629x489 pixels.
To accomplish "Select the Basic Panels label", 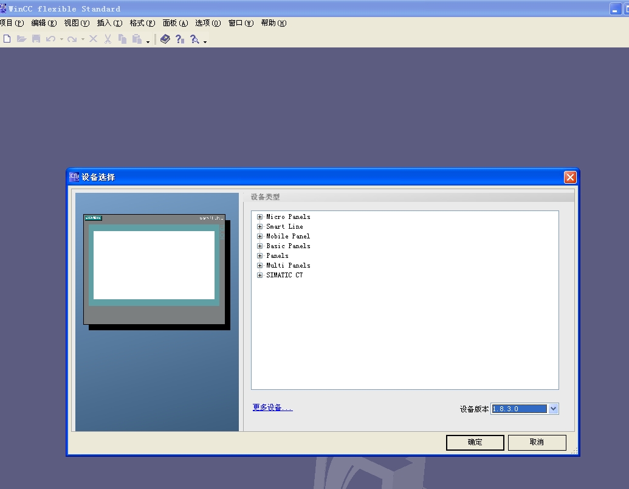I will [288, 246].
